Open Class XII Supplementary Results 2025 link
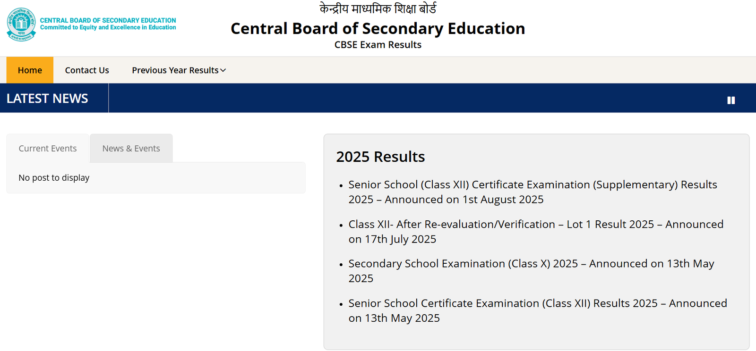This screenshot has width=756, height=351. (x=533, y=192)
